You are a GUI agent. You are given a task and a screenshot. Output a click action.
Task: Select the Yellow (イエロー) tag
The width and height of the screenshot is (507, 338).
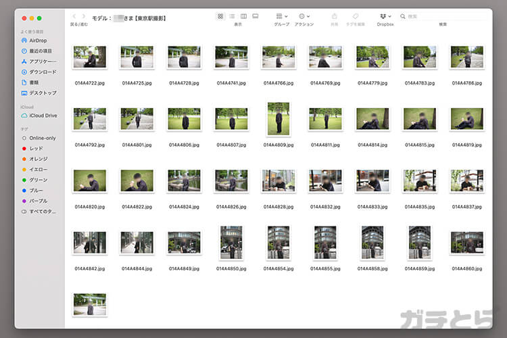coord(34,170)
